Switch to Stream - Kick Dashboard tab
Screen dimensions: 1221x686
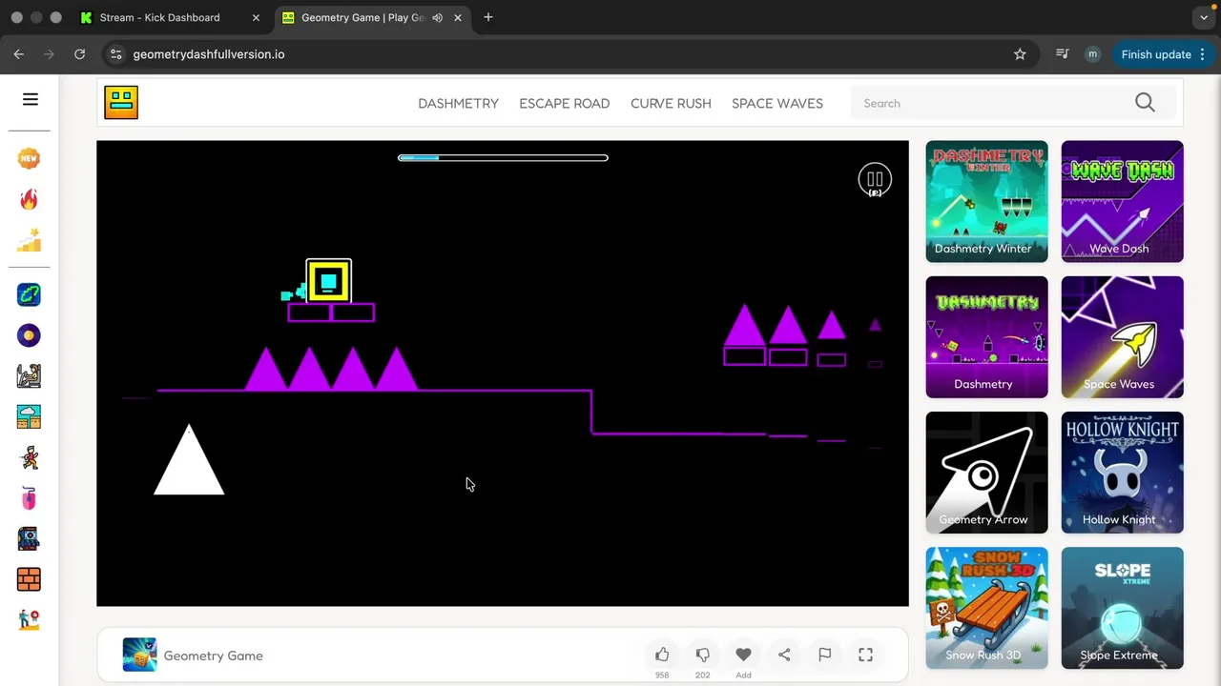[170, 17]
